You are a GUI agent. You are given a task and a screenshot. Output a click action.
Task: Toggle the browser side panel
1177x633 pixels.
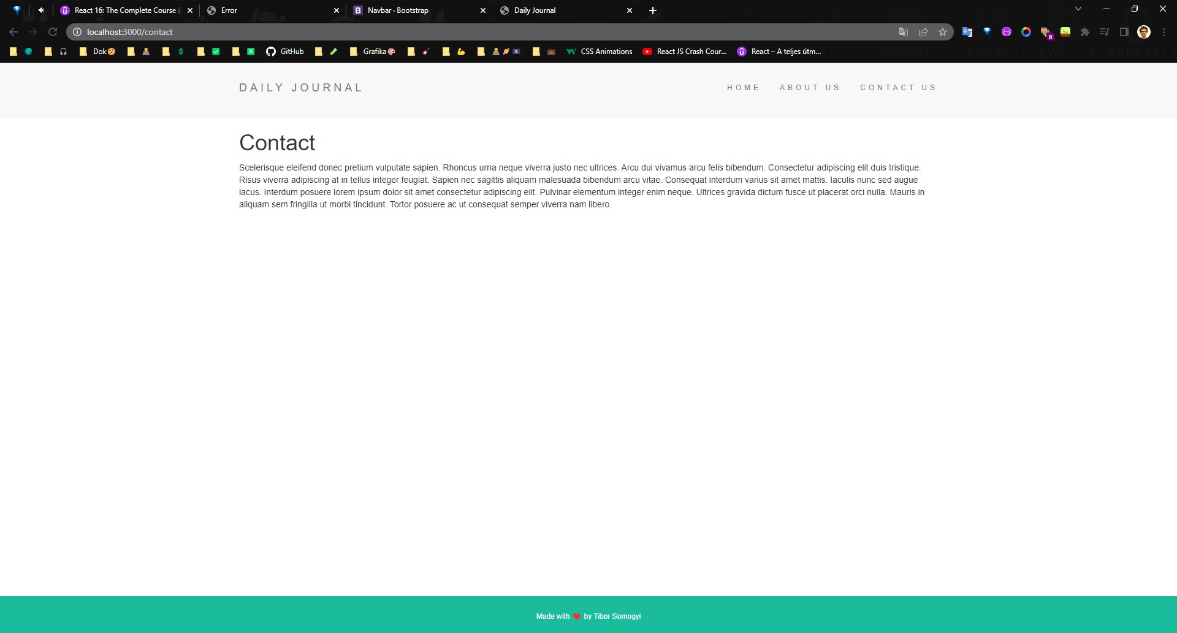click(x=1124, y=32)
